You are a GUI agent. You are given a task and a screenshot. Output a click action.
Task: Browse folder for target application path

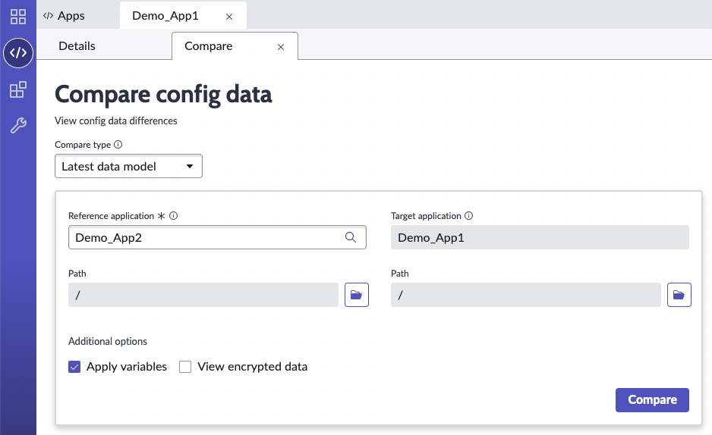[679, 295]
